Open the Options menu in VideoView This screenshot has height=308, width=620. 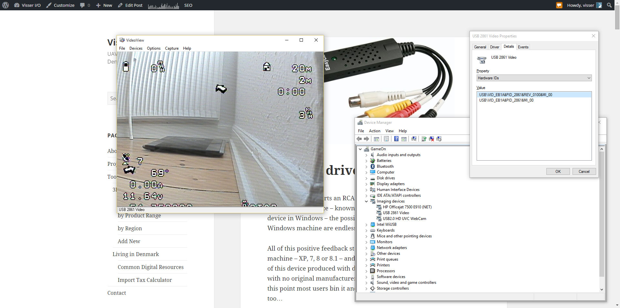pyautogui.click(x=154, y=48)
